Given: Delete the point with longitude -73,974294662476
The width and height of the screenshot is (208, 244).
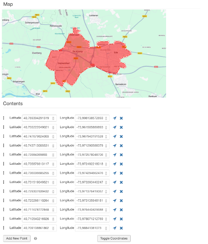Looking at the screenshot, I should (121, 173).
